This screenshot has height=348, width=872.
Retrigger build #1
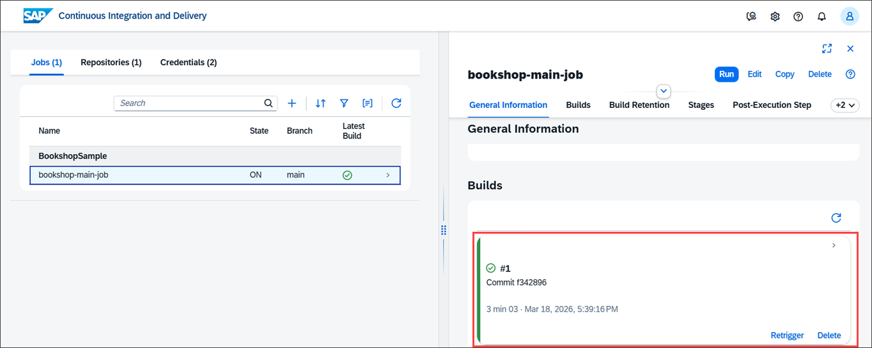788,335
